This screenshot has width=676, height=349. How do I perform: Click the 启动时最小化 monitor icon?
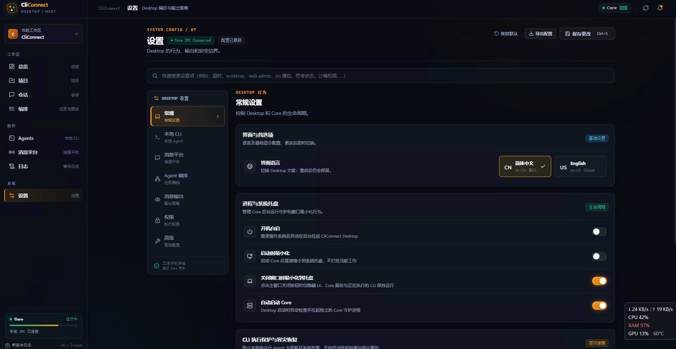250,256
